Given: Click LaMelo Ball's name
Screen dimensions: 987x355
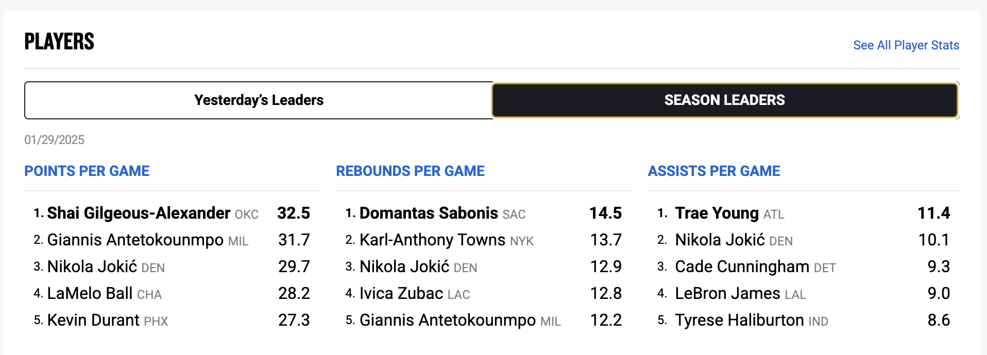Looking at the screenshot, I should (90, 293).
